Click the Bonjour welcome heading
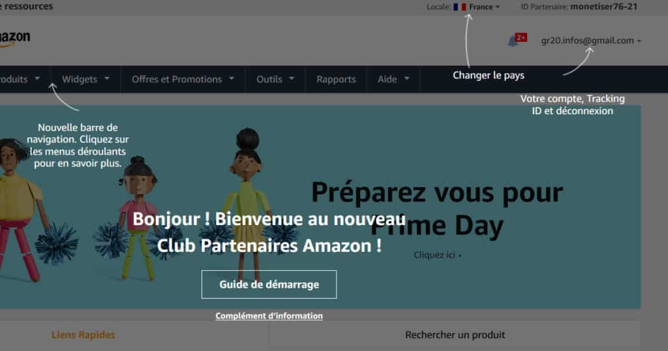The width and height of the screenshot is (668, 351). point(269,232)
